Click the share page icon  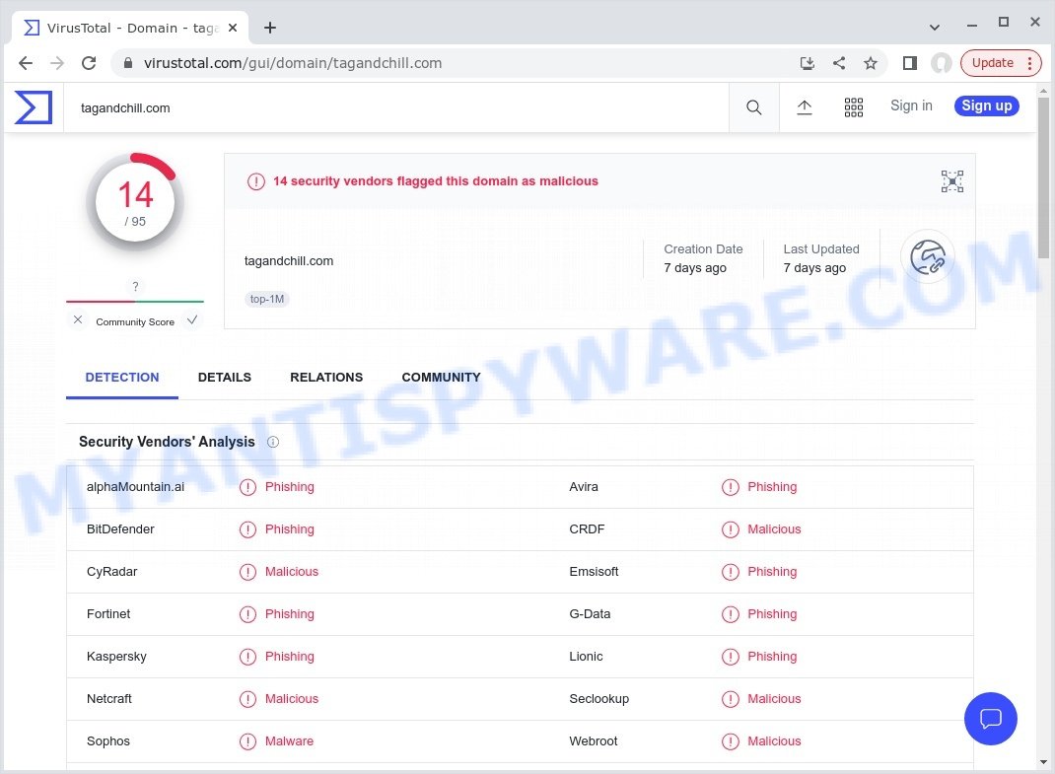838,63
